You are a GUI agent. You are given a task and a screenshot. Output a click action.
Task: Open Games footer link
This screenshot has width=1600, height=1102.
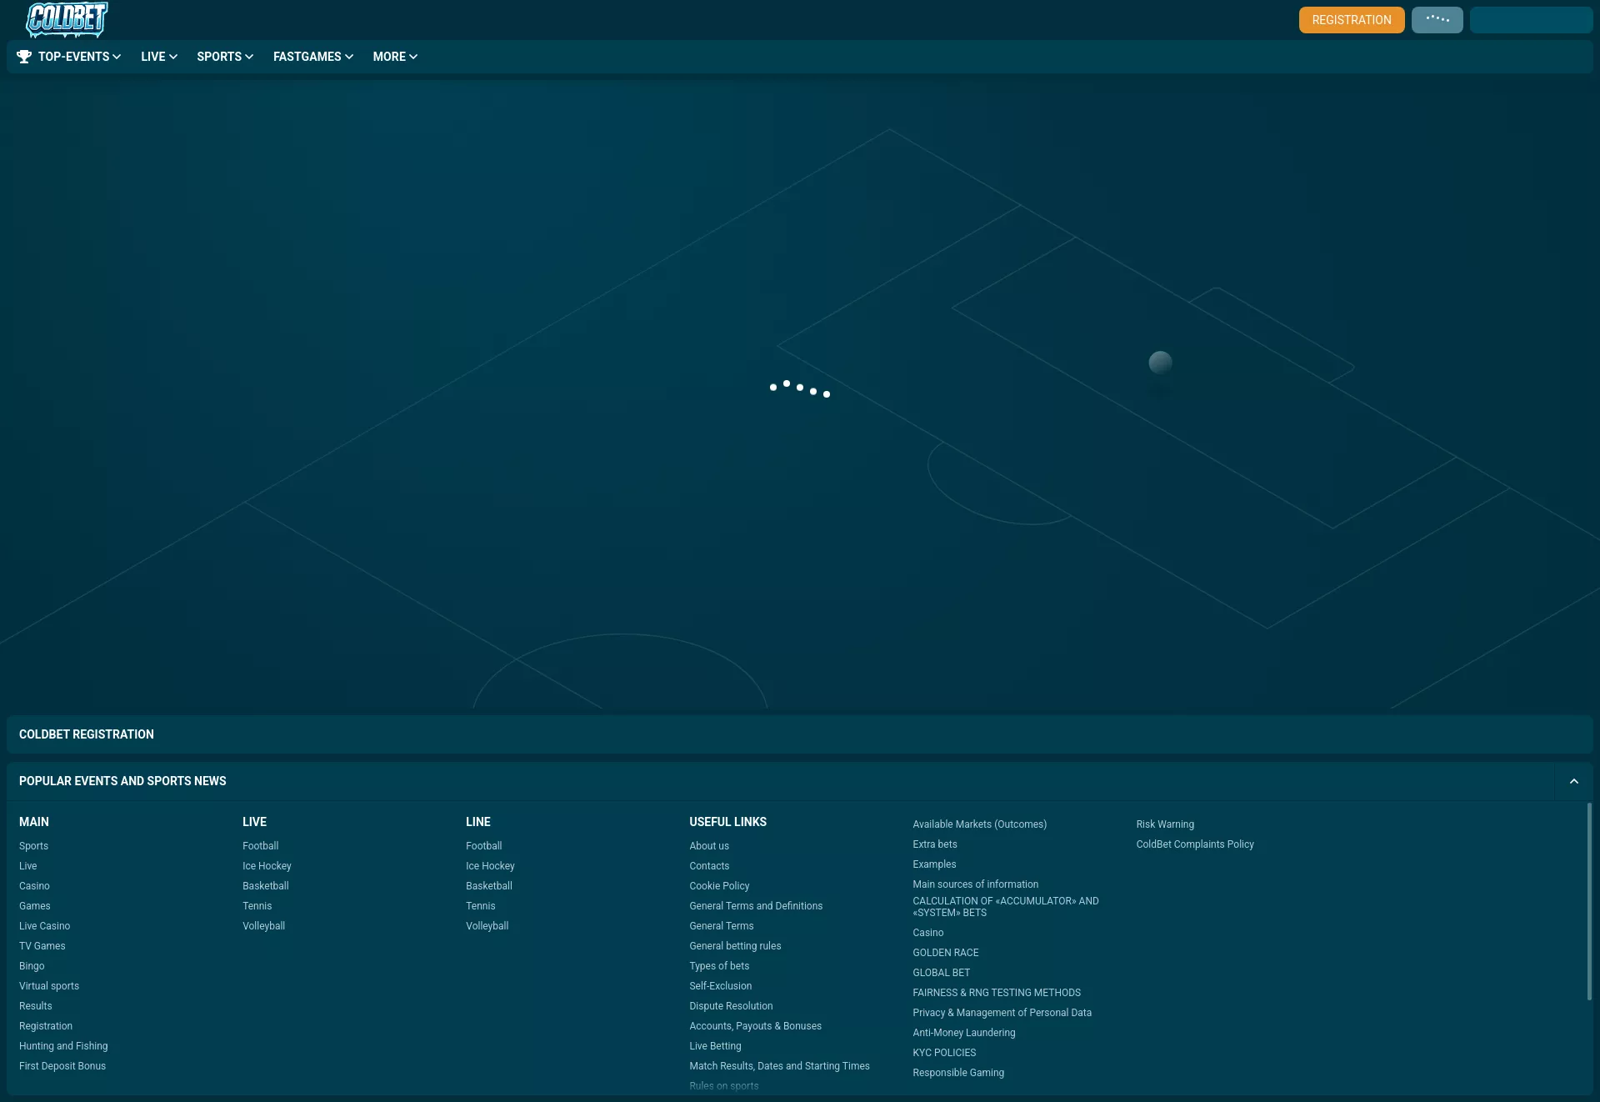pos(35,906)
